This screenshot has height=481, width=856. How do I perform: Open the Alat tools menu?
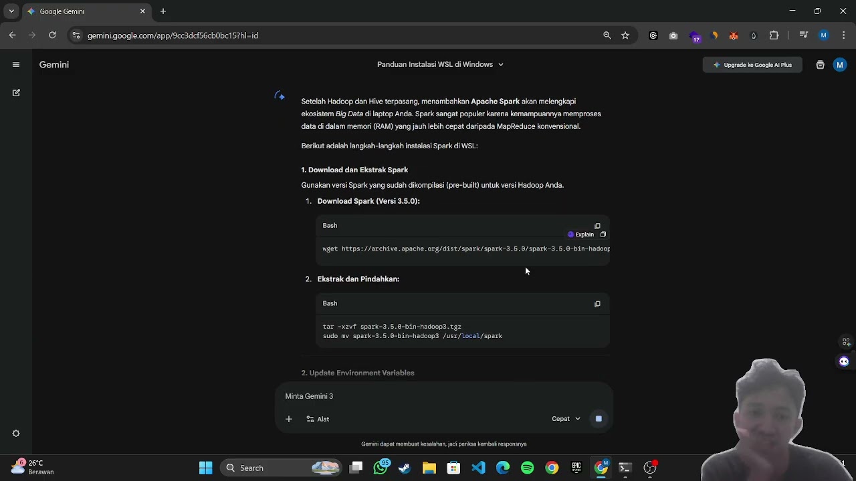(x=318, y=419)
